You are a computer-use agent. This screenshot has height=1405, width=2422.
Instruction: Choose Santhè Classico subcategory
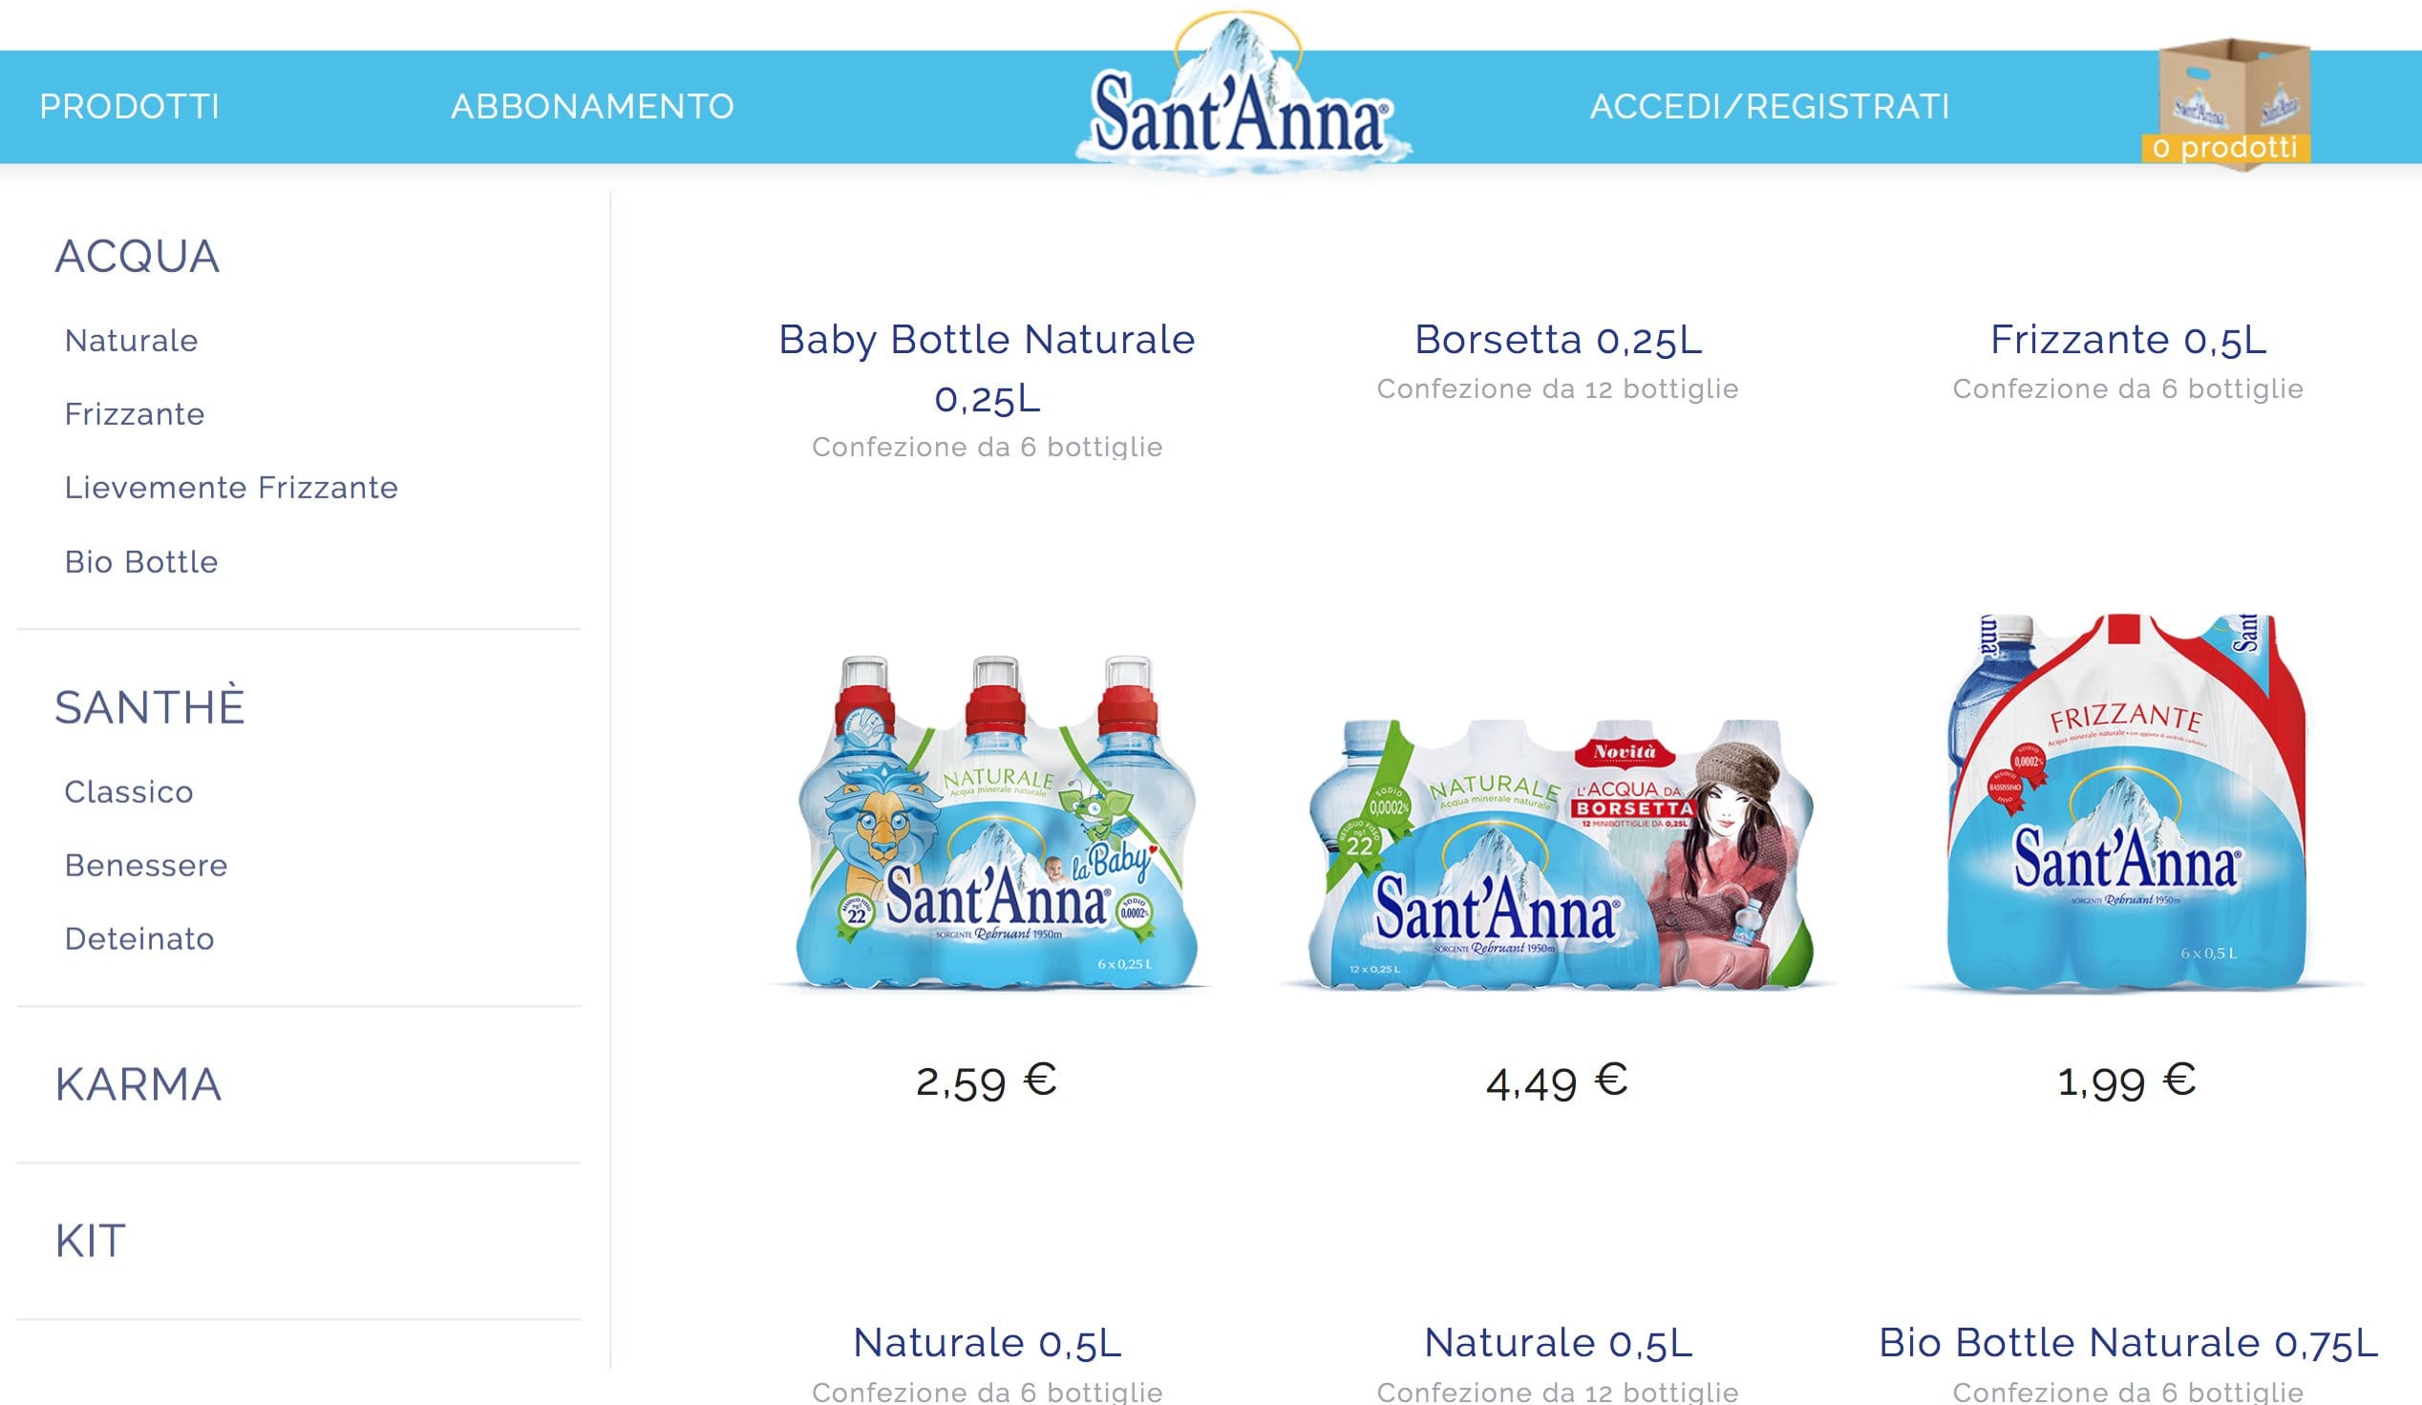point(129,792)
